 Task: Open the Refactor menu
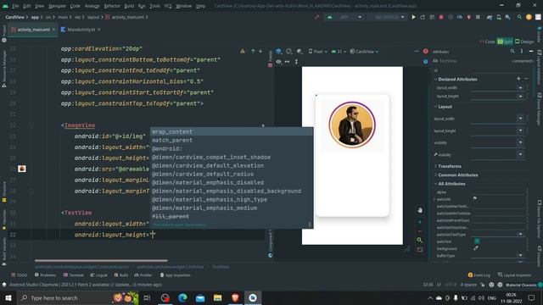click(x=112, y=6)
